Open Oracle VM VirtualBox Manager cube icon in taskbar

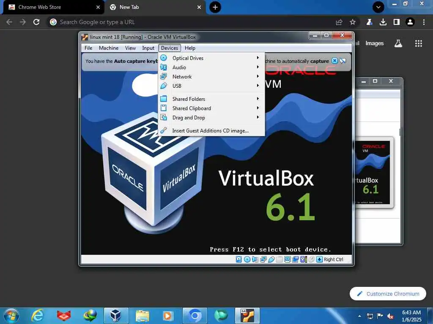[116, 316]
